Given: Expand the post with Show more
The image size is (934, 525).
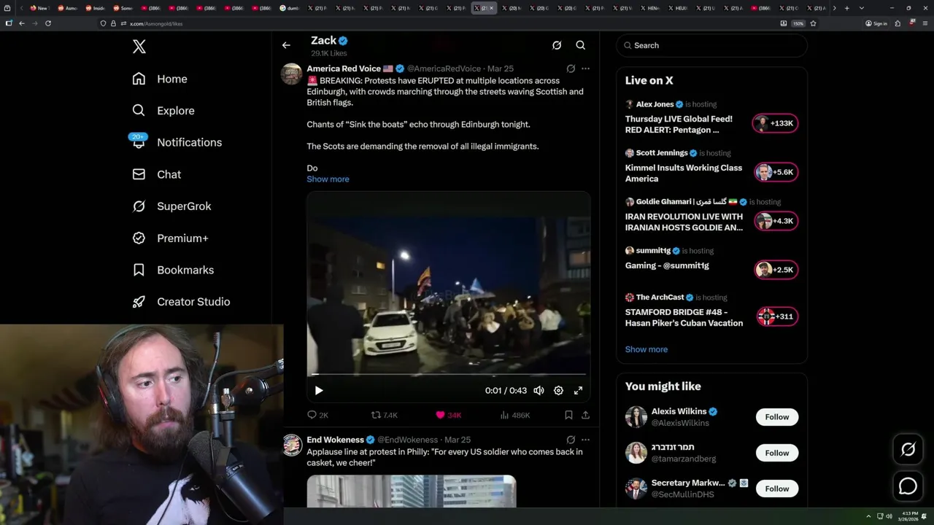Looking at the screenshot, I should (328, 179).
